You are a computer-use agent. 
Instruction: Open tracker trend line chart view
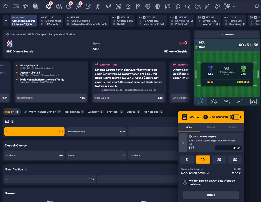[x=240, y=101]
